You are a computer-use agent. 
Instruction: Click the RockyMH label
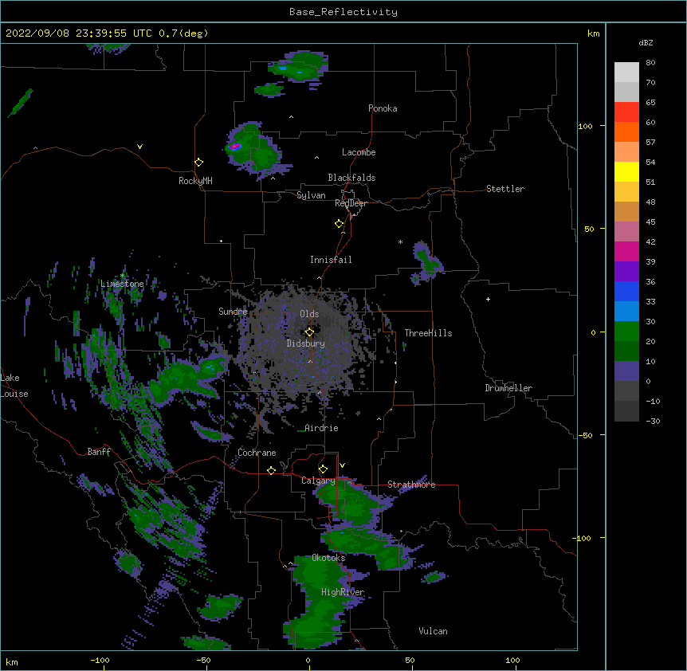(x=195, y=181)
